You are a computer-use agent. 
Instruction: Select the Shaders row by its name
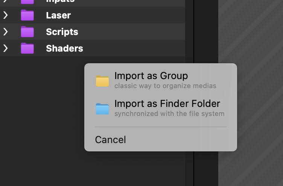64,49
